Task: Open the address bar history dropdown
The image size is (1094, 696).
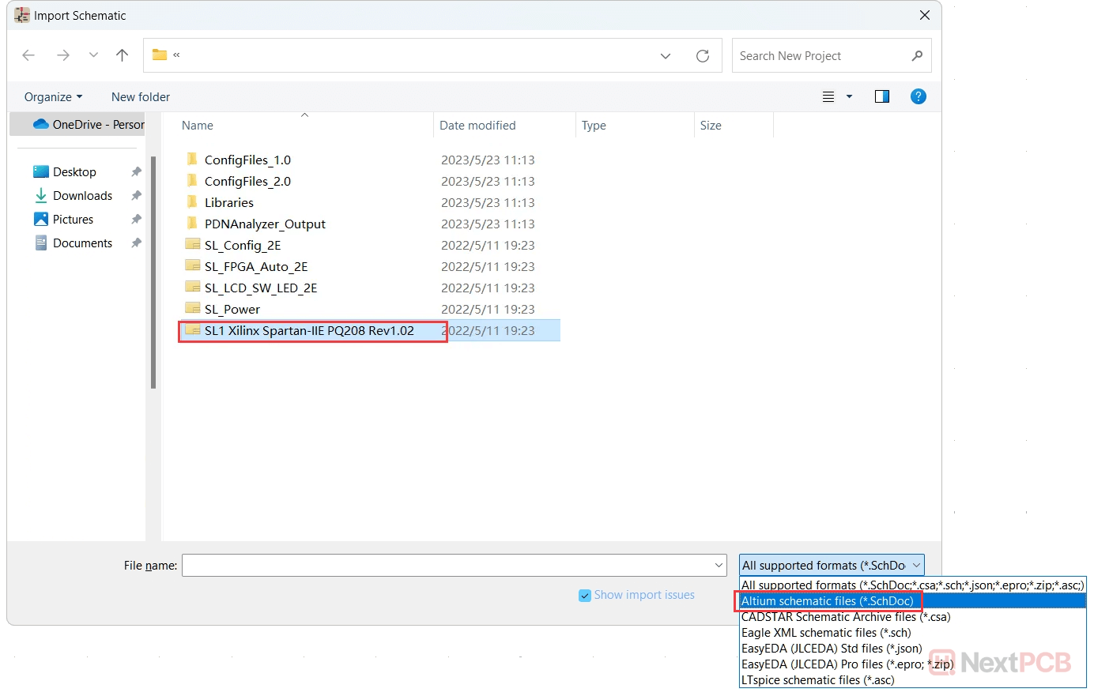Action: (x=665, y=56)
